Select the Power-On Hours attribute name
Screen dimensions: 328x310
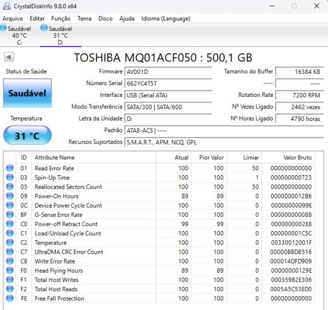[56, 196]
